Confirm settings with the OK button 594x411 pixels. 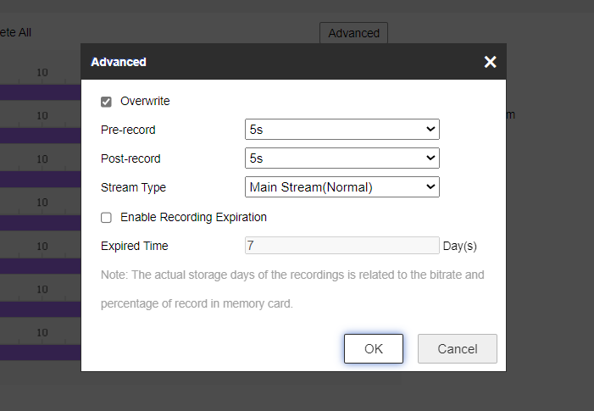click(374, 348)
